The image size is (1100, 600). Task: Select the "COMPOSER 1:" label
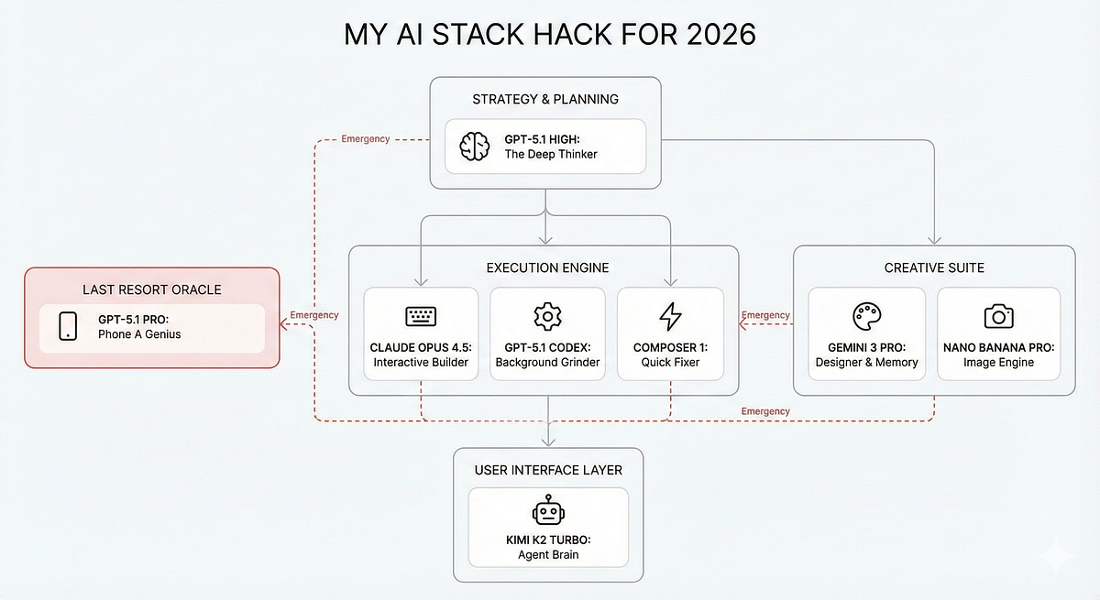click(670, 348)
